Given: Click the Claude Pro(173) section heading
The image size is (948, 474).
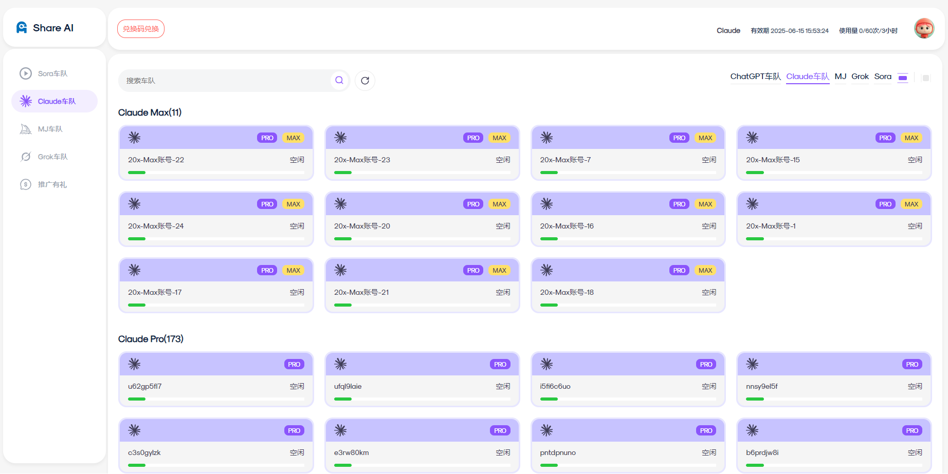Looking at the screenshot, I should click(x=151, y=339).
